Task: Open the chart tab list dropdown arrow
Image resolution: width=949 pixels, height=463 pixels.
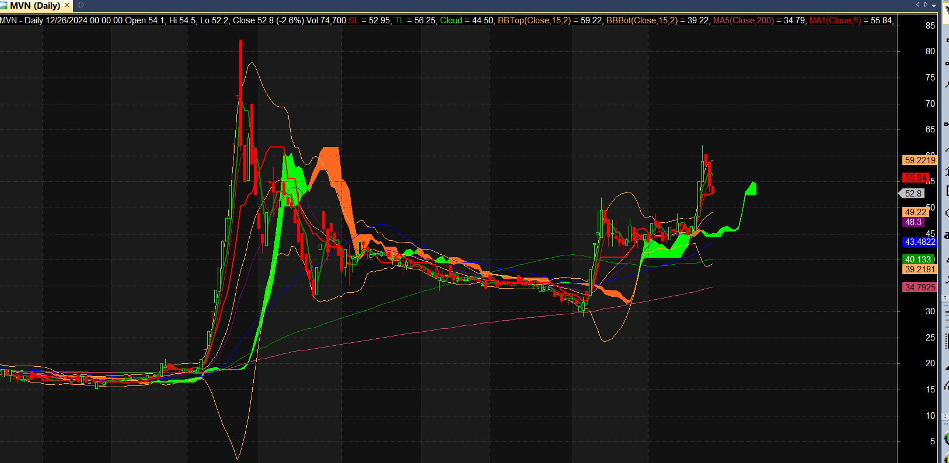Action: (934, 5)
